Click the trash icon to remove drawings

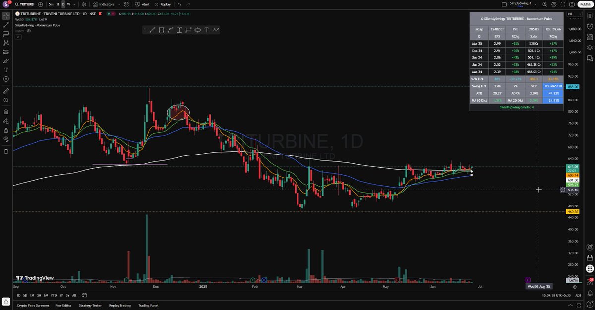6,151
